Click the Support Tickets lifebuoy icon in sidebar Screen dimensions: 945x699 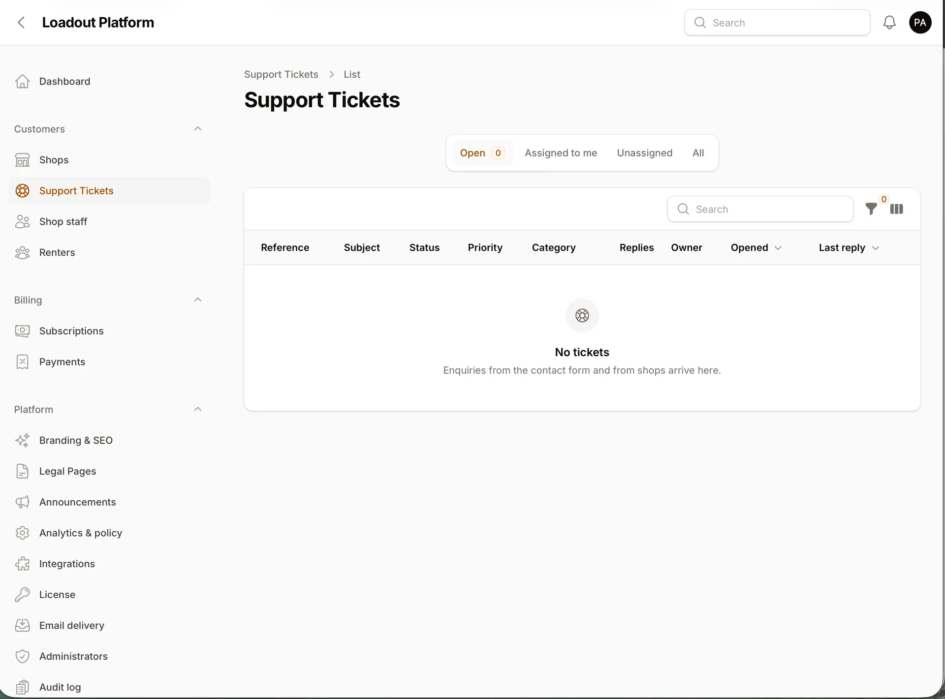point(22,191)
